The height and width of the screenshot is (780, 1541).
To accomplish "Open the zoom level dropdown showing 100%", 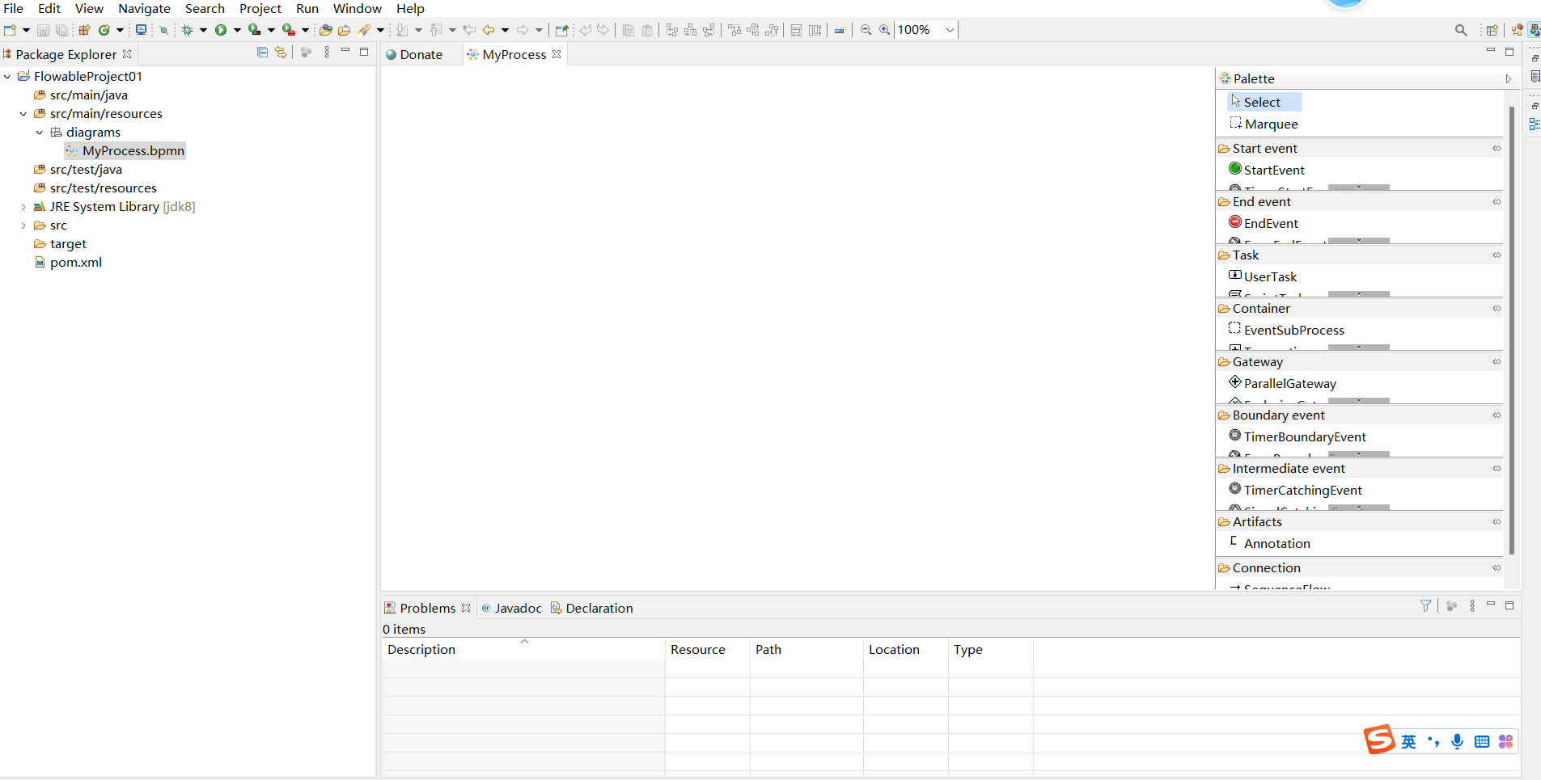I will (x=947, y=30).
